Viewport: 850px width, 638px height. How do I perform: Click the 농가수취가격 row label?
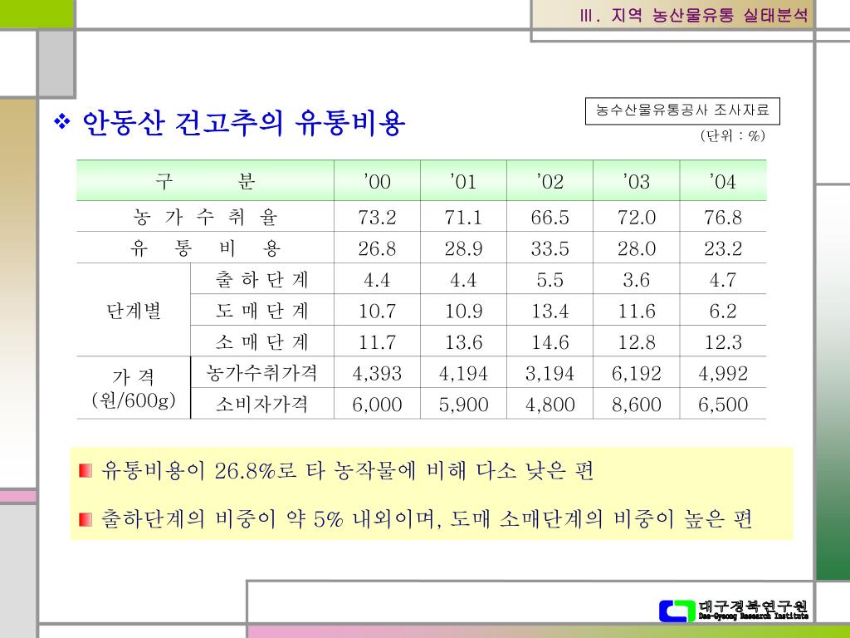262,373
